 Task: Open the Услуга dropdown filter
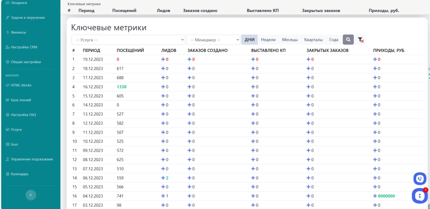pos(128,40)
